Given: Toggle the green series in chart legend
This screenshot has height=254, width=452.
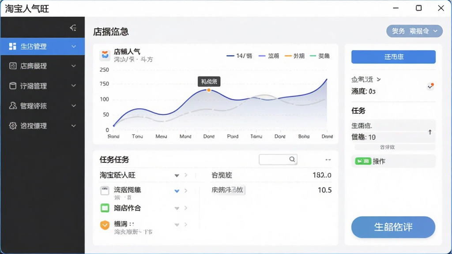Looking at the screenshot, I should (x=320, y=56).
